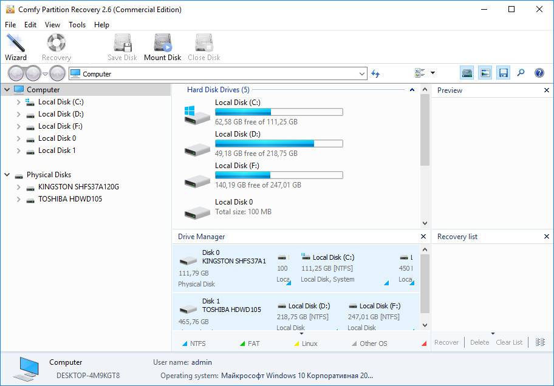Click the Recovery lifebuoy icon
The width and height of the screenshot is (554, 386).
(x=56, y=42)
